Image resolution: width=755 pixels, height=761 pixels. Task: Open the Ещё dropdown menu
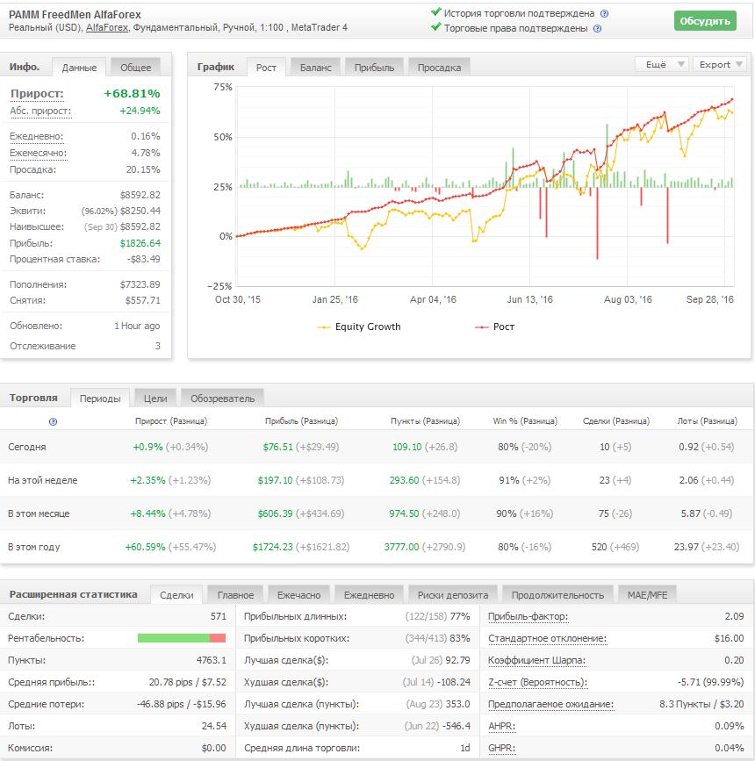(x=661, y=64)
